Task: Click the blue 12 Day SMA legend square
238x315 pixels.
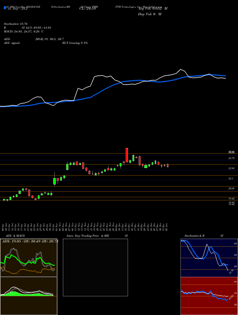Action: 5,8
